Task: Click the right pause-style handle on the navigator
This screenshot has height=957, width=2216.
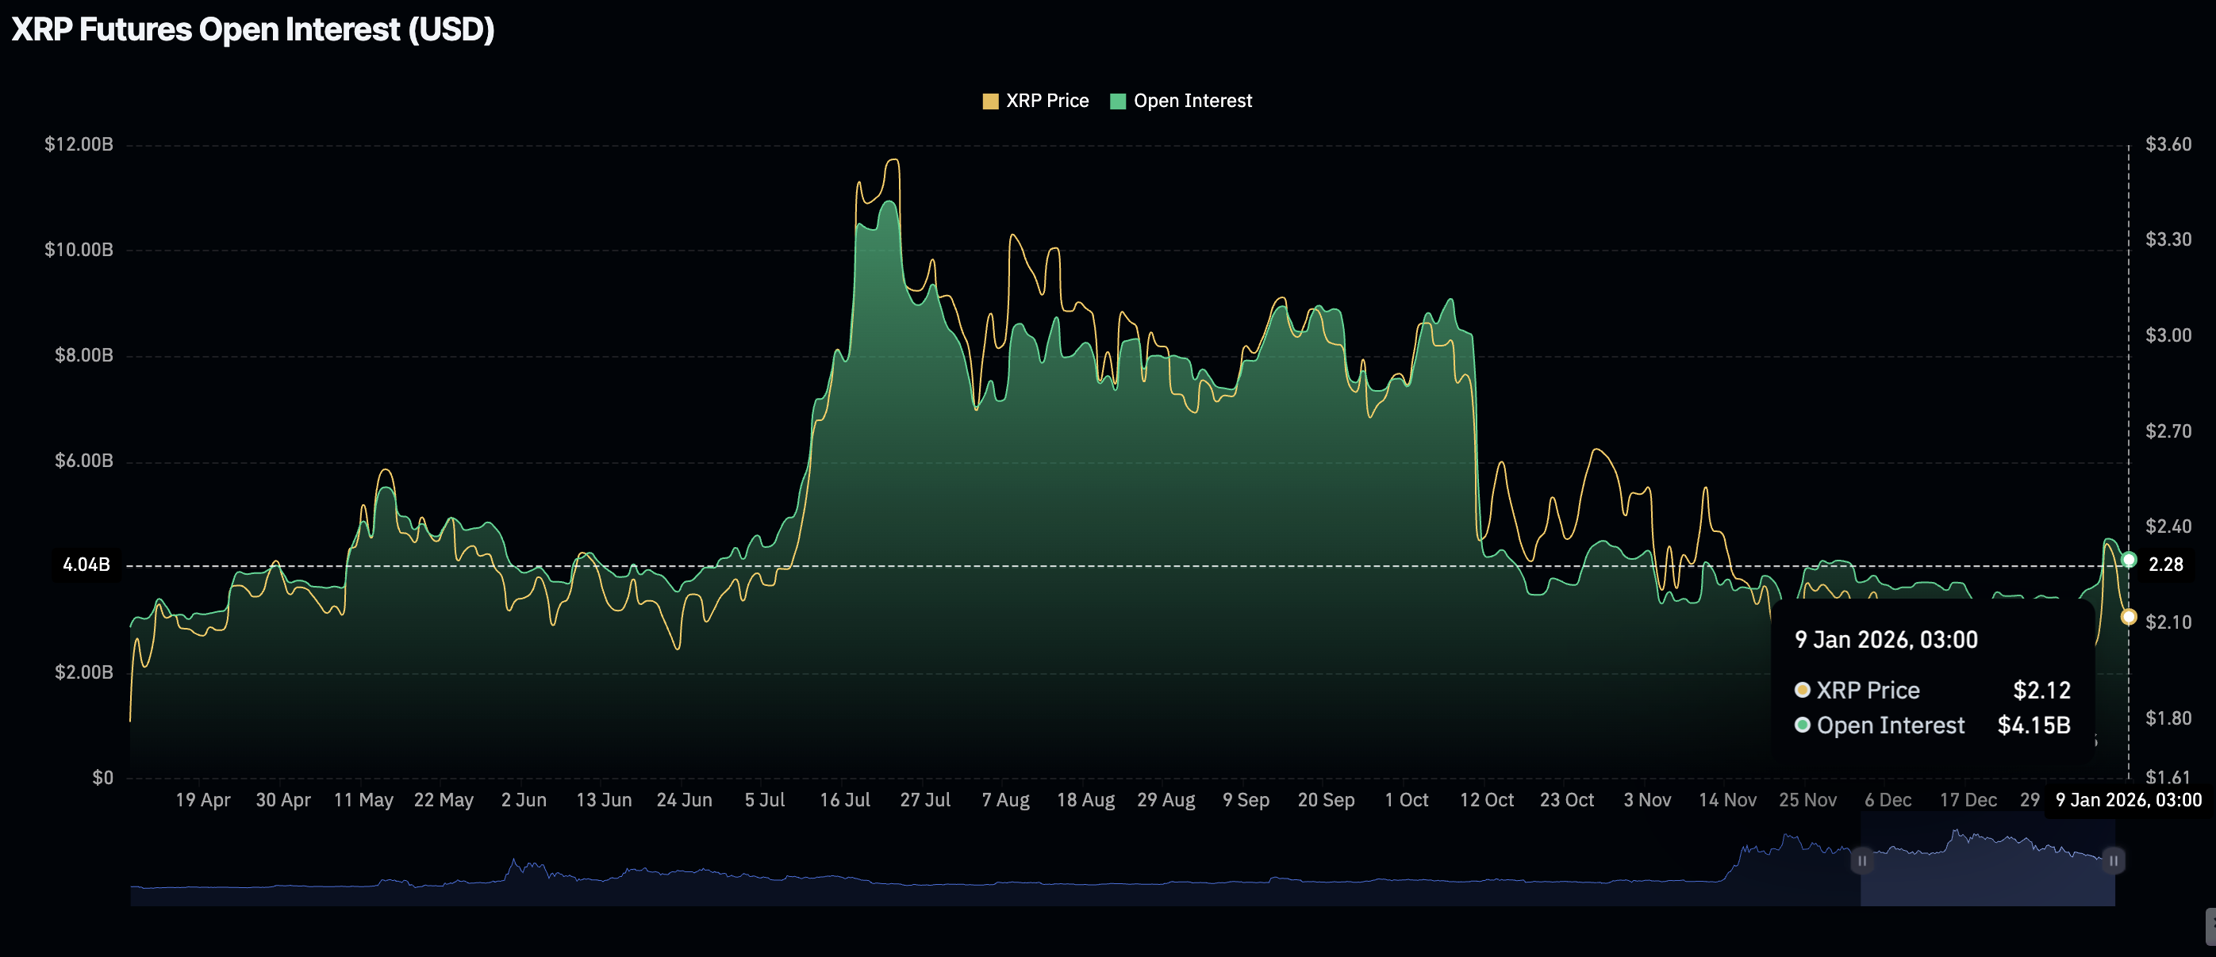Action: pyautogui.click(x=2114, y=859)
